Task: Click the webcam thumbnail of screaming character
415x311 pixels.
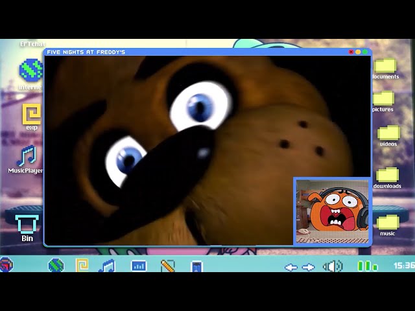Action: click(x=333, y=211)
